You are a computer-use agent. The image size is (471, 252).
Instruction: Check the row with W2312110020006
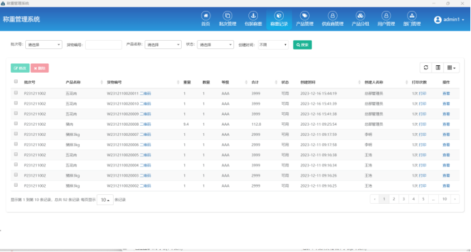click(16, 144)
